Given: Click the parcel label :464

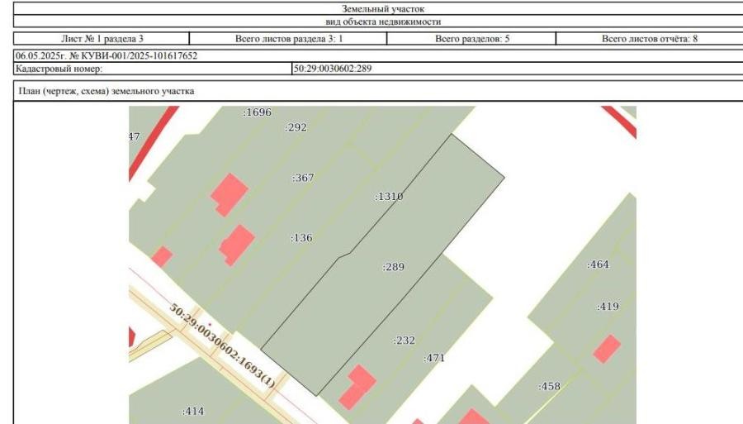Looking at the screenshot, I should 598,264.
